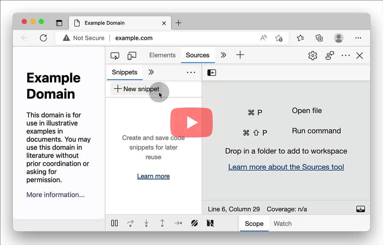Click the Not Secure warning indicator

(x=83, y=38)
